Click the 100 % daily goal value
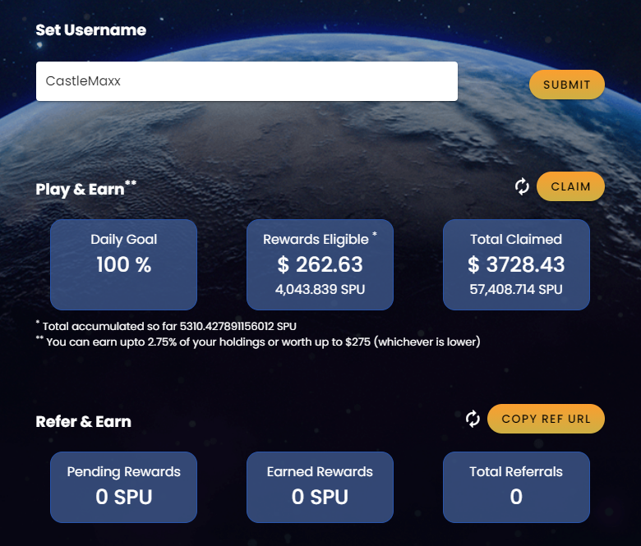 [124, 264]
